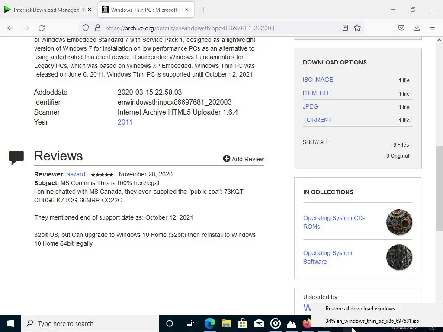Click the taskbar search box
This screenshot has height=332, width=443.
click(90, 323)
